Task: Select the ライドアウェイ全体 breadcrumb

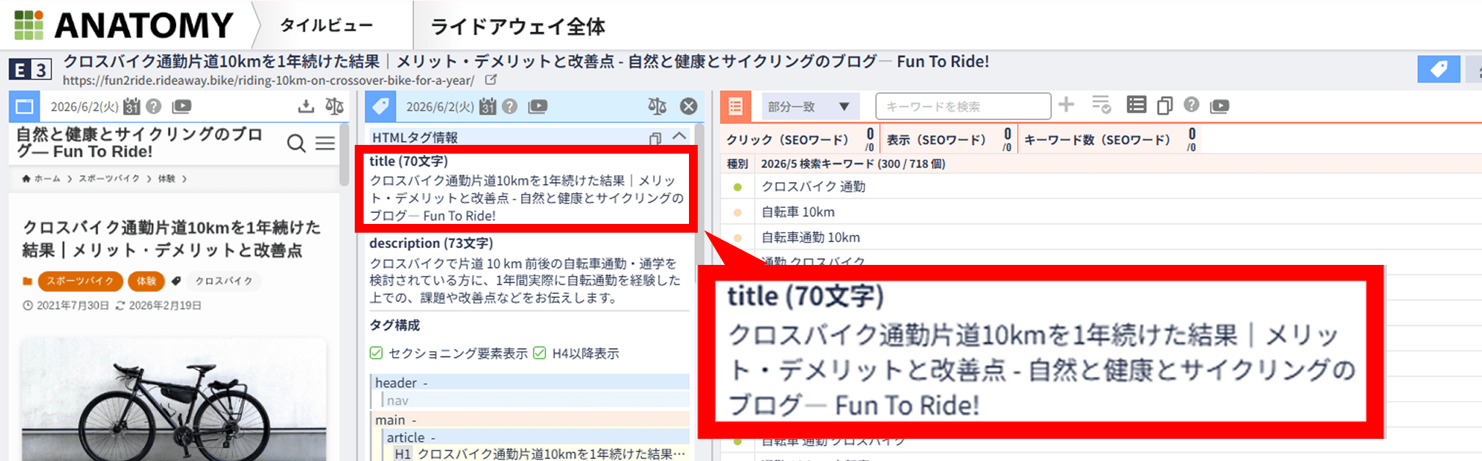Action: tap(517, 27)
